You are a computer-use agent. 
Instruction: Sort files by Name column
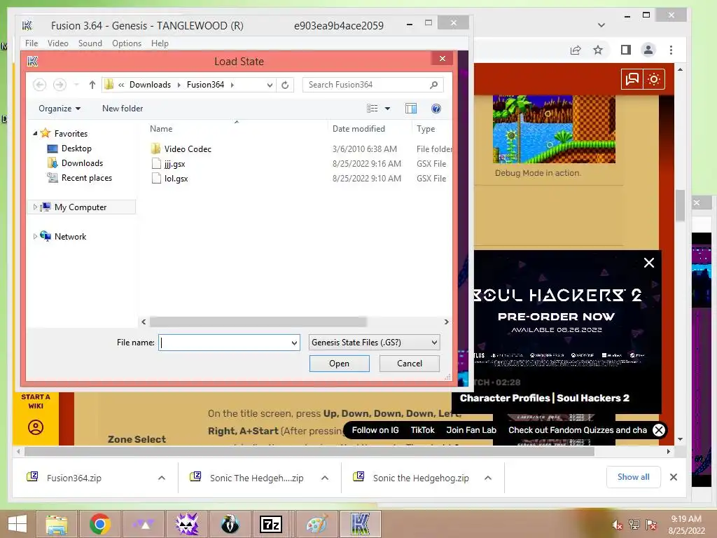(x=161, y=129)
